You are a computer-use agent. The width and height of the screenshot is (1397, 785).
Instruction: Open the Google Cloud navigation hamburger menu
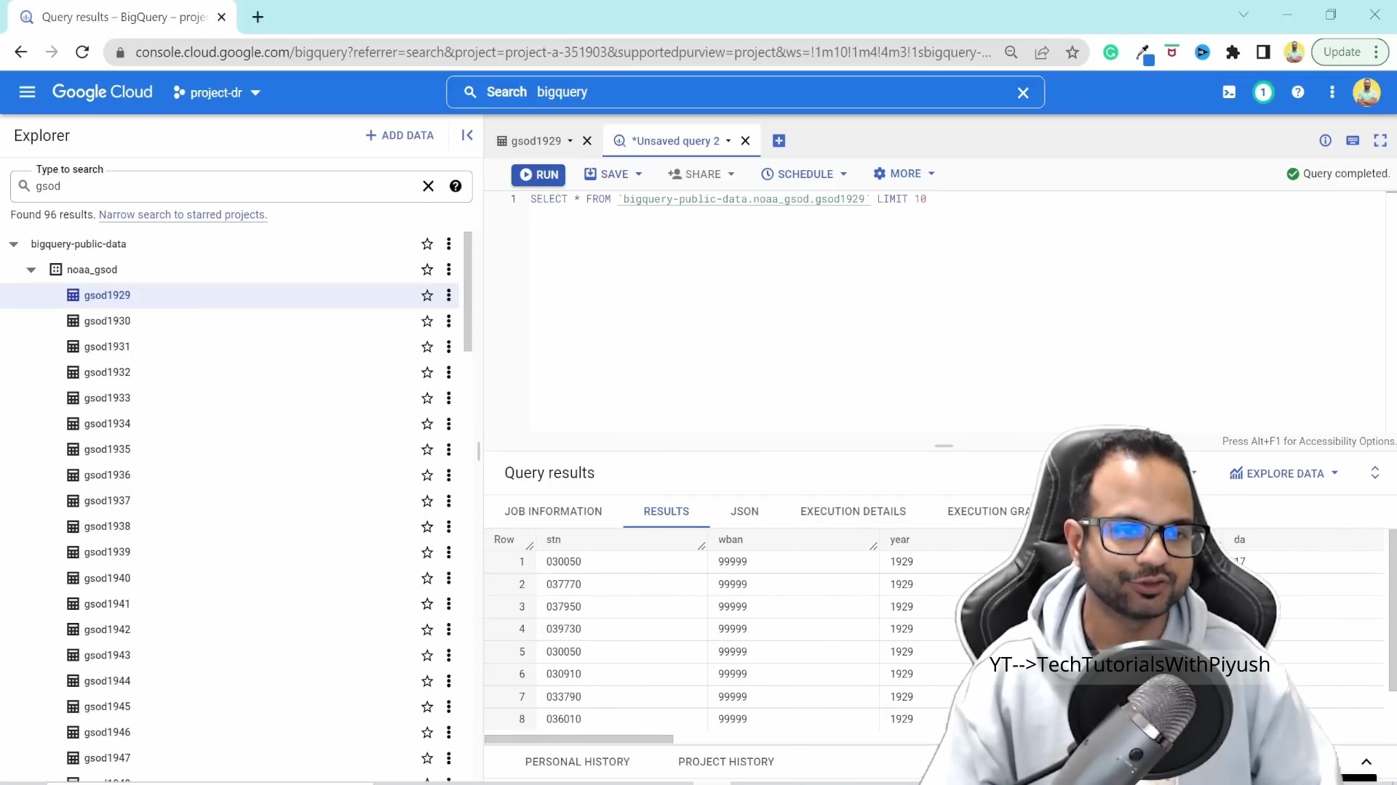point(27,92)
